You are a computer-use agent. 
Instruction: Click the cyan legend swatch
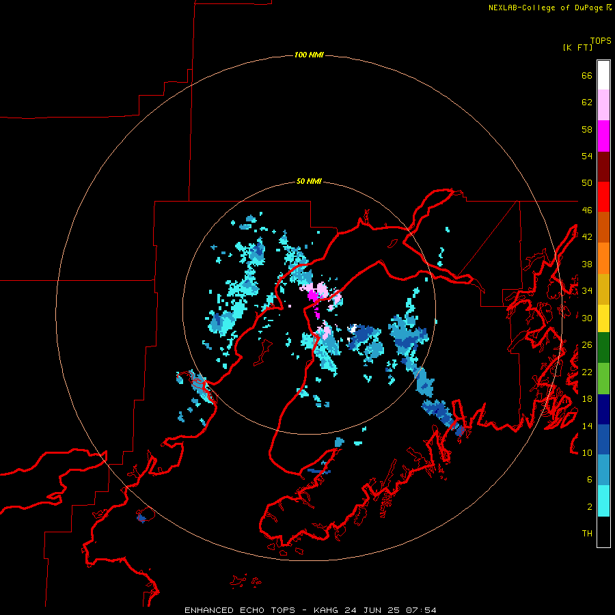point(603,501)
